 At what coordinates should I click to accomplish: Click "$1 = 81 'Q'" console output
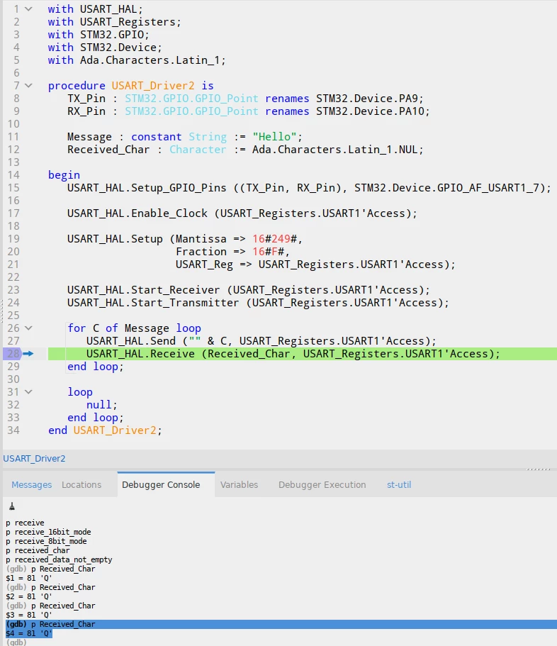(x=29, y=578)
